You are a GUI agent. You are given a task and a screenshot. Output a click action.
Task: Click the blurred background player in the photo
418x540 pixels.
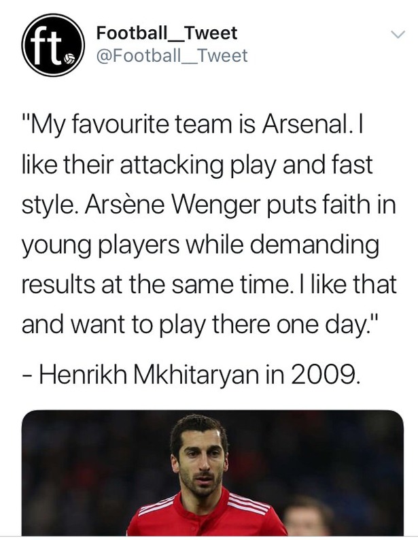(306, 517)
